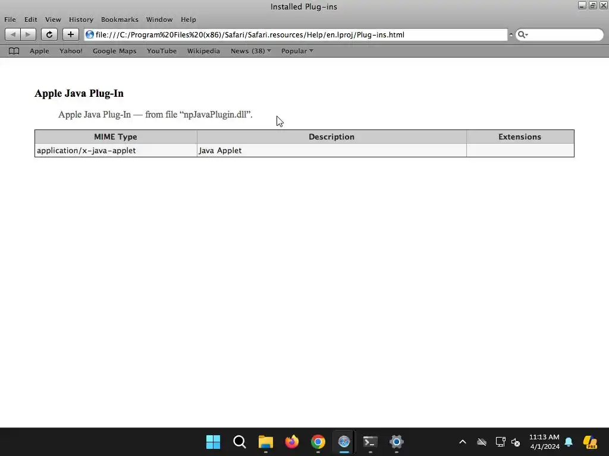
Task: Click the MIME Type column header
Action: tap(116, 137)
